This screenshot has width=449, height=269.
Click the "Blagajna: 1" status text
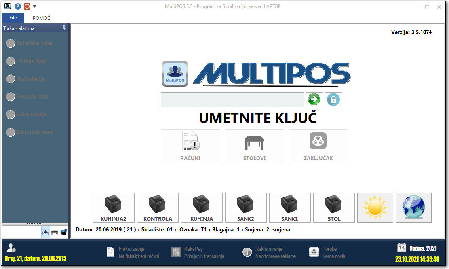tap(226, 229)
